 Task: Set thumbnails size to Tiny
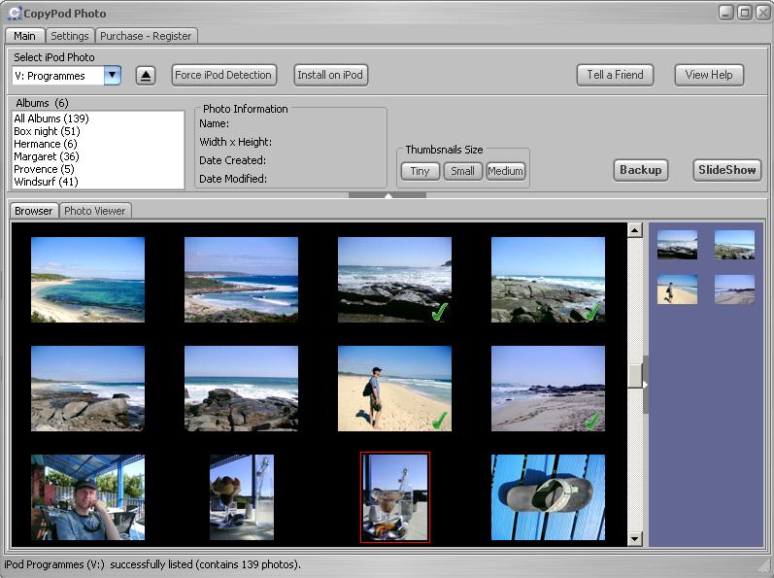tap(420, 171)
